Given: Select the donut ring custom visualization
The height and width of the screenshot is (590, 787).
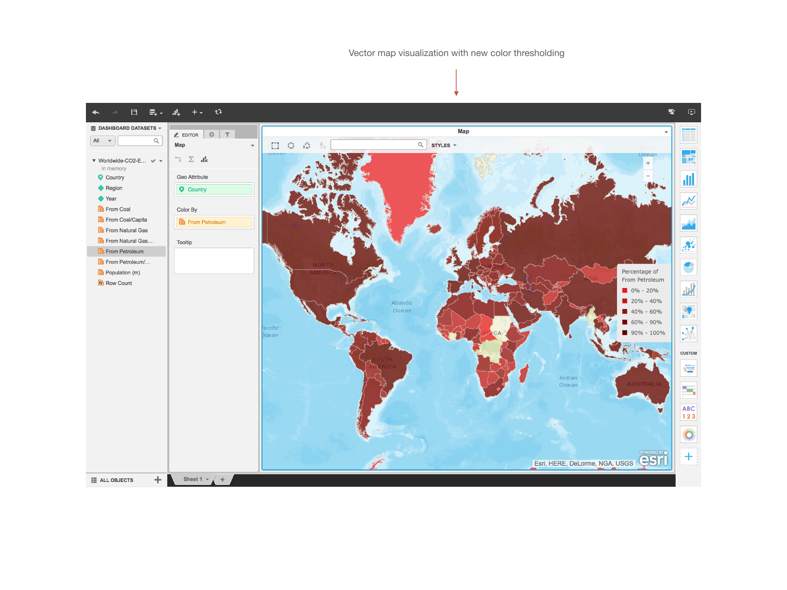Looking at the screenshot, I should (689, 434).
